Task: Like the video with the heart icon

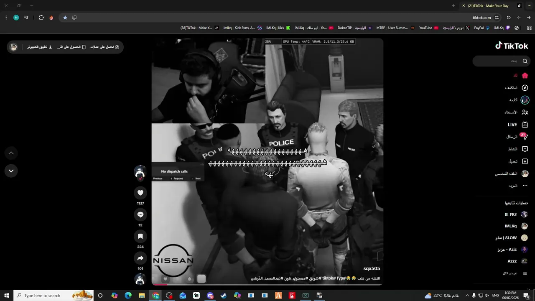Action: click(140, 193)
